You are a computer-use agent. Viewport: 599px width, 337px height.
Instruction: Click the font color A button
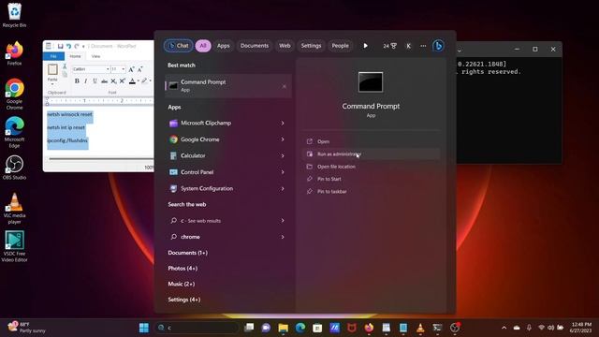(132, 81)
